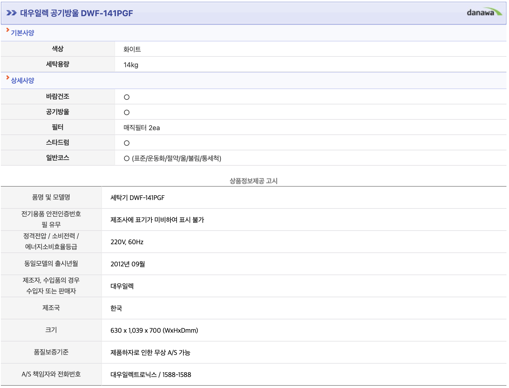Click the value 2012년 09월
The width and height of the screenshot is (509, 388).
tap(128, 264)
